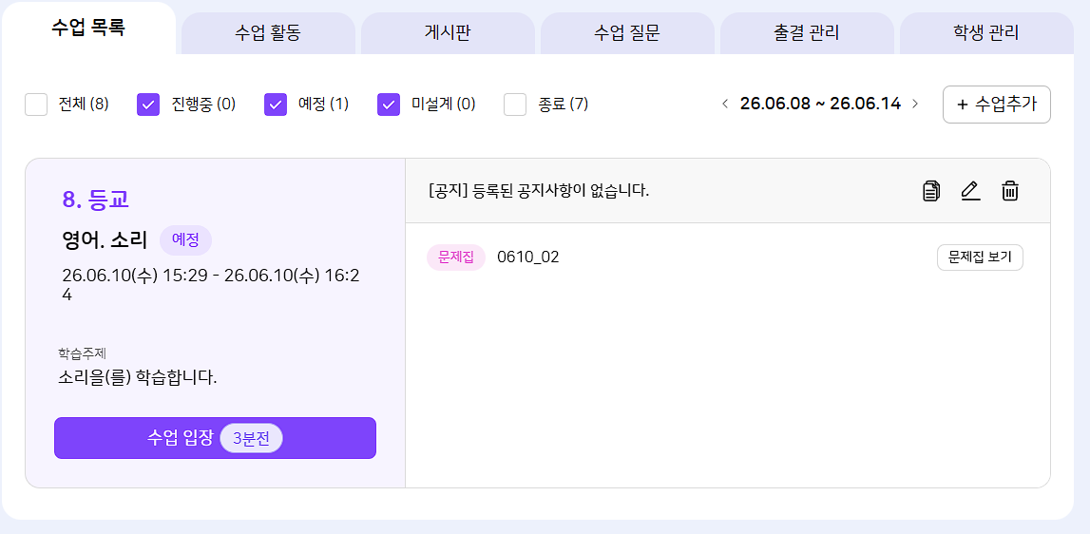The height and width of the screenshot is (534, 1090).
Task: Go to the next week with right arrow
Action: 915,105
